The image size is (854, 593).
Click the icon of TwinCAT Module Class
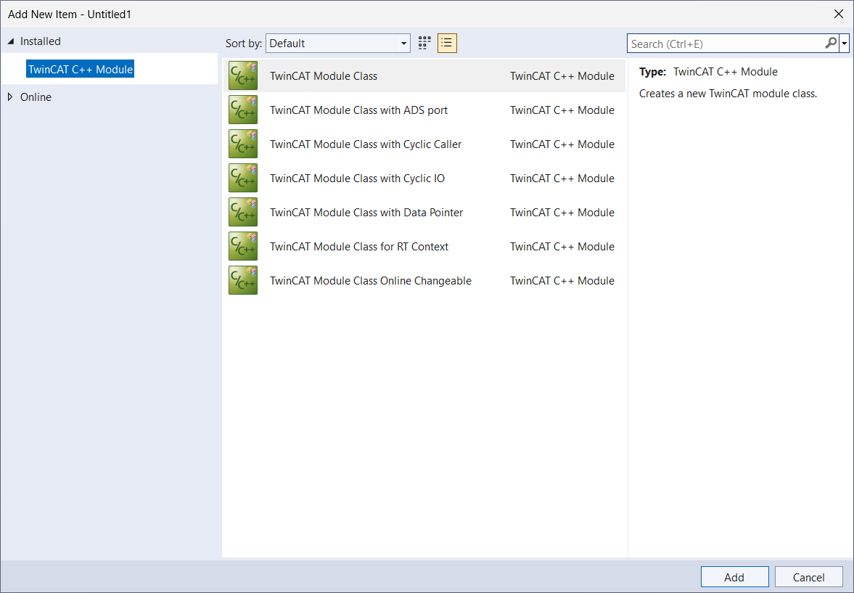(x=243, y=75)
